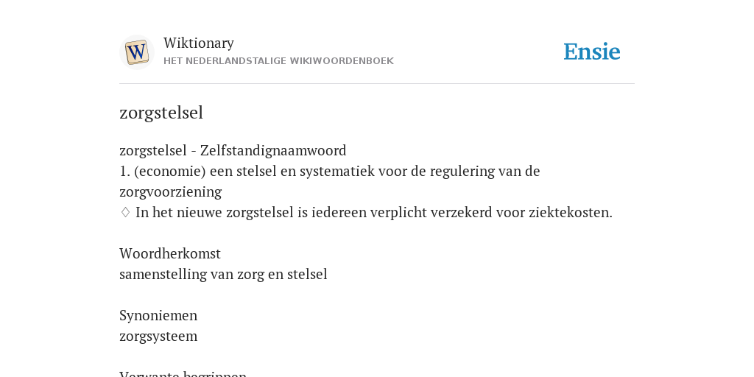
Task: Click the word 'stelsel' in the Woordherkomst line
Action: pyautogui.click(x=307, y=274)
